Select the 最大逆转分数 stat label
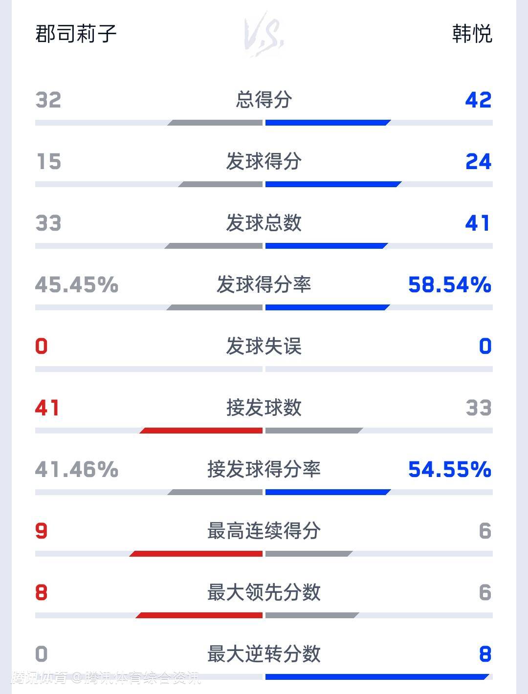The height and width of the screenshot is (694, 528). tap(264, 654)
